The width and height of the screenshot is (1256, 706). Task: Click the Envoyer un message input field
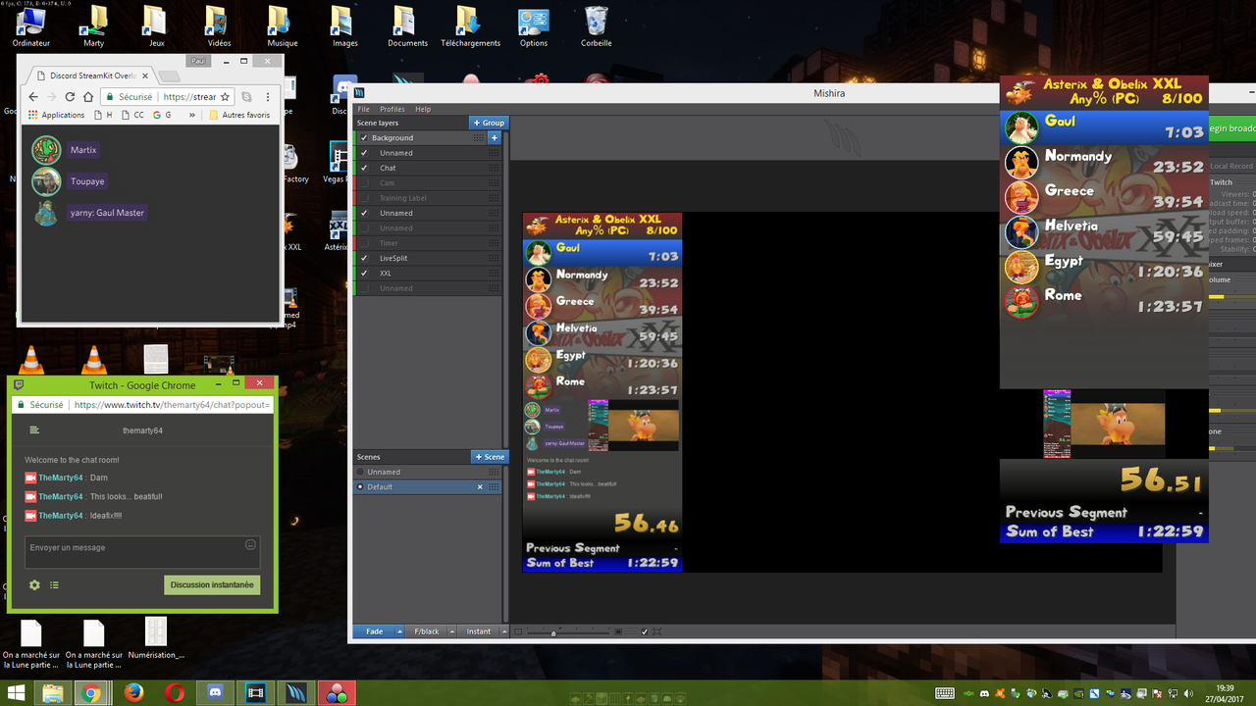coord(142,552)
